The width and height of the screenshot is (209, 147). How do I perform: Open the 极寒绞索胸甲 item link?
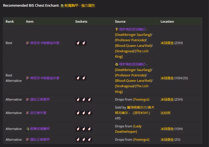tap(40, 129)
